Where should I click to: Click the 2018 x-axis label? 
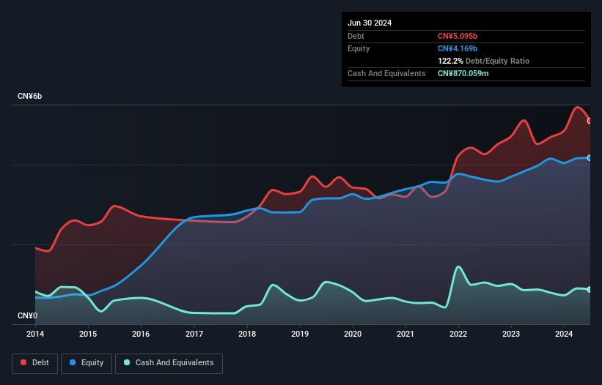pyautogui.click(x=247, y=334)
